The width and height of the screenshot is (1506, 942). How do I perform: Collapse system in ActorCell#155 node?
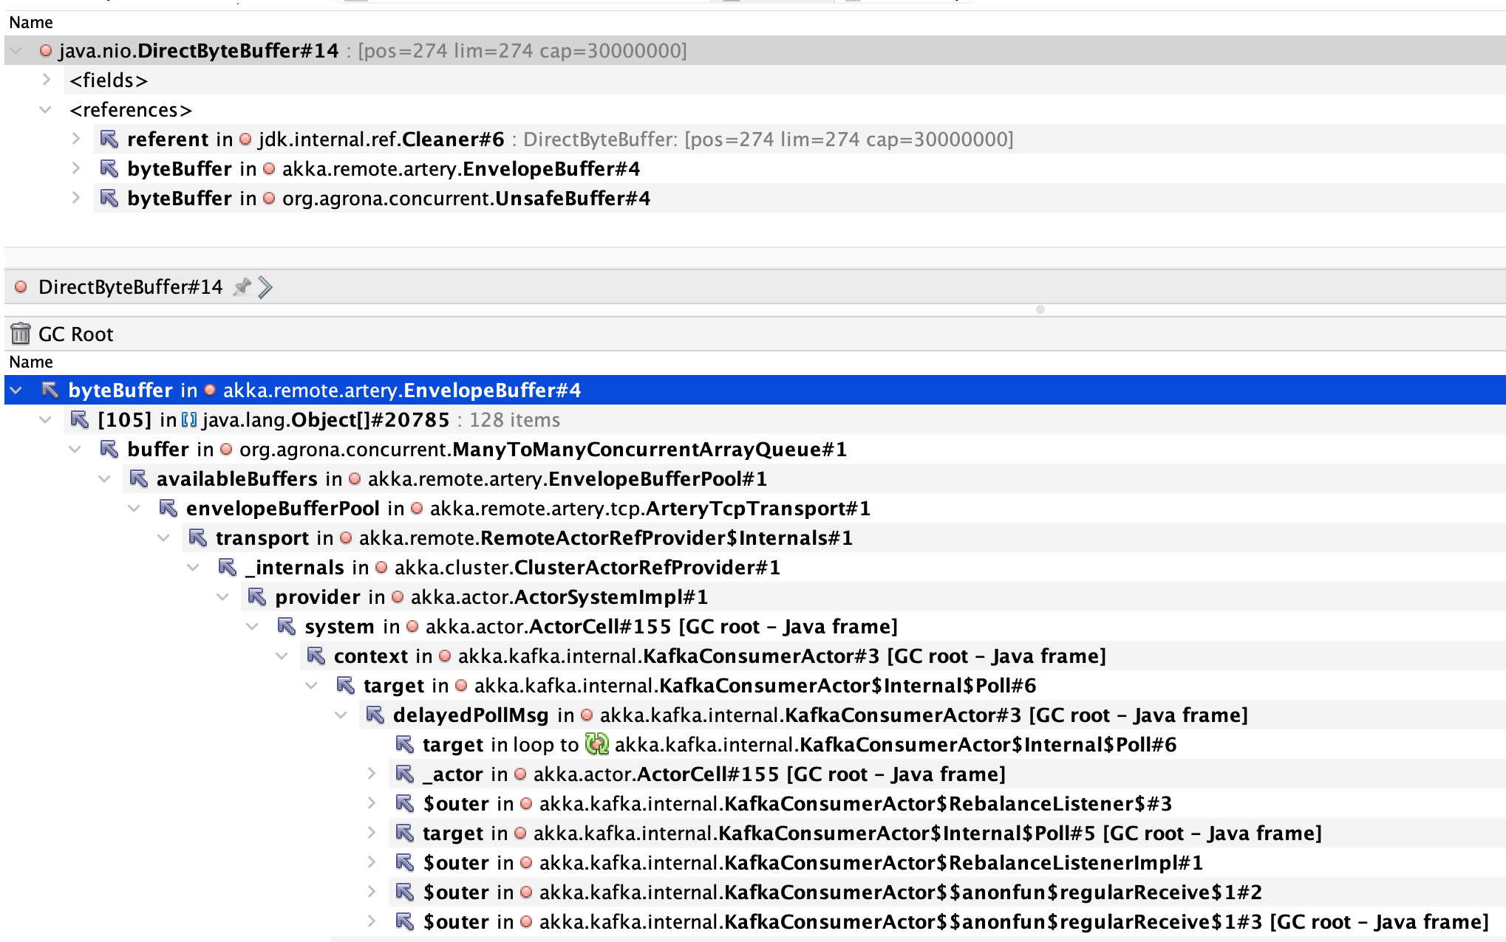253,627
